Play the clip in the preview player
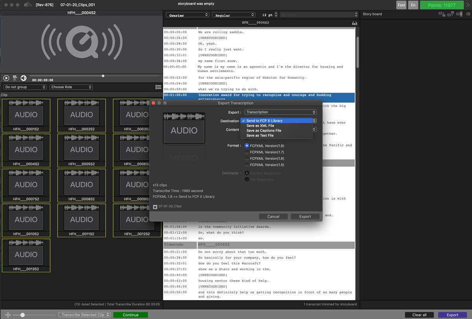 click(x=6, y=78)
